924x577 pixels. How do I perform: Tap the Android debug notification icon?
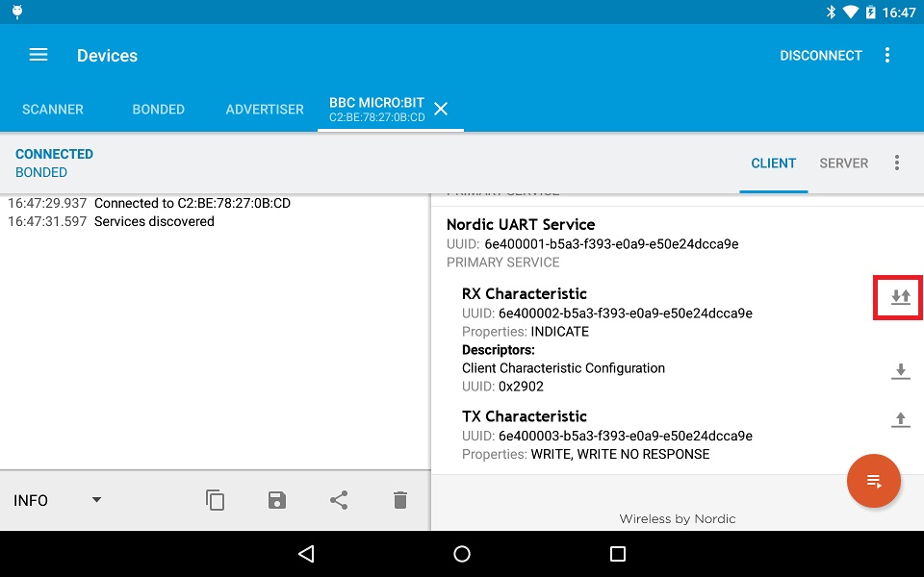coord(17,12)
